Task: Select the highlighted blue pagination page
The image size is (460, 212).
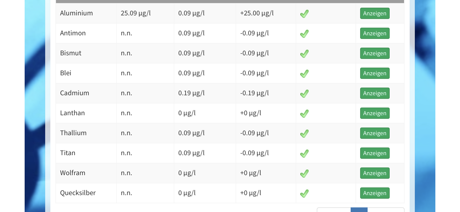Action: click(x=359, y=210)
